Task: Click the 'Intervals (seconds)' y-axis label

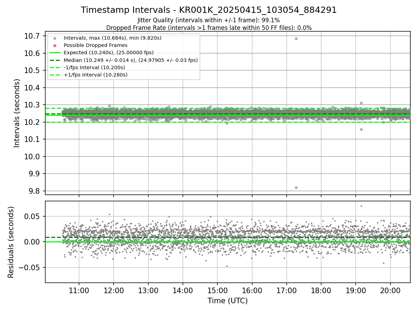Action: point(17,113)
